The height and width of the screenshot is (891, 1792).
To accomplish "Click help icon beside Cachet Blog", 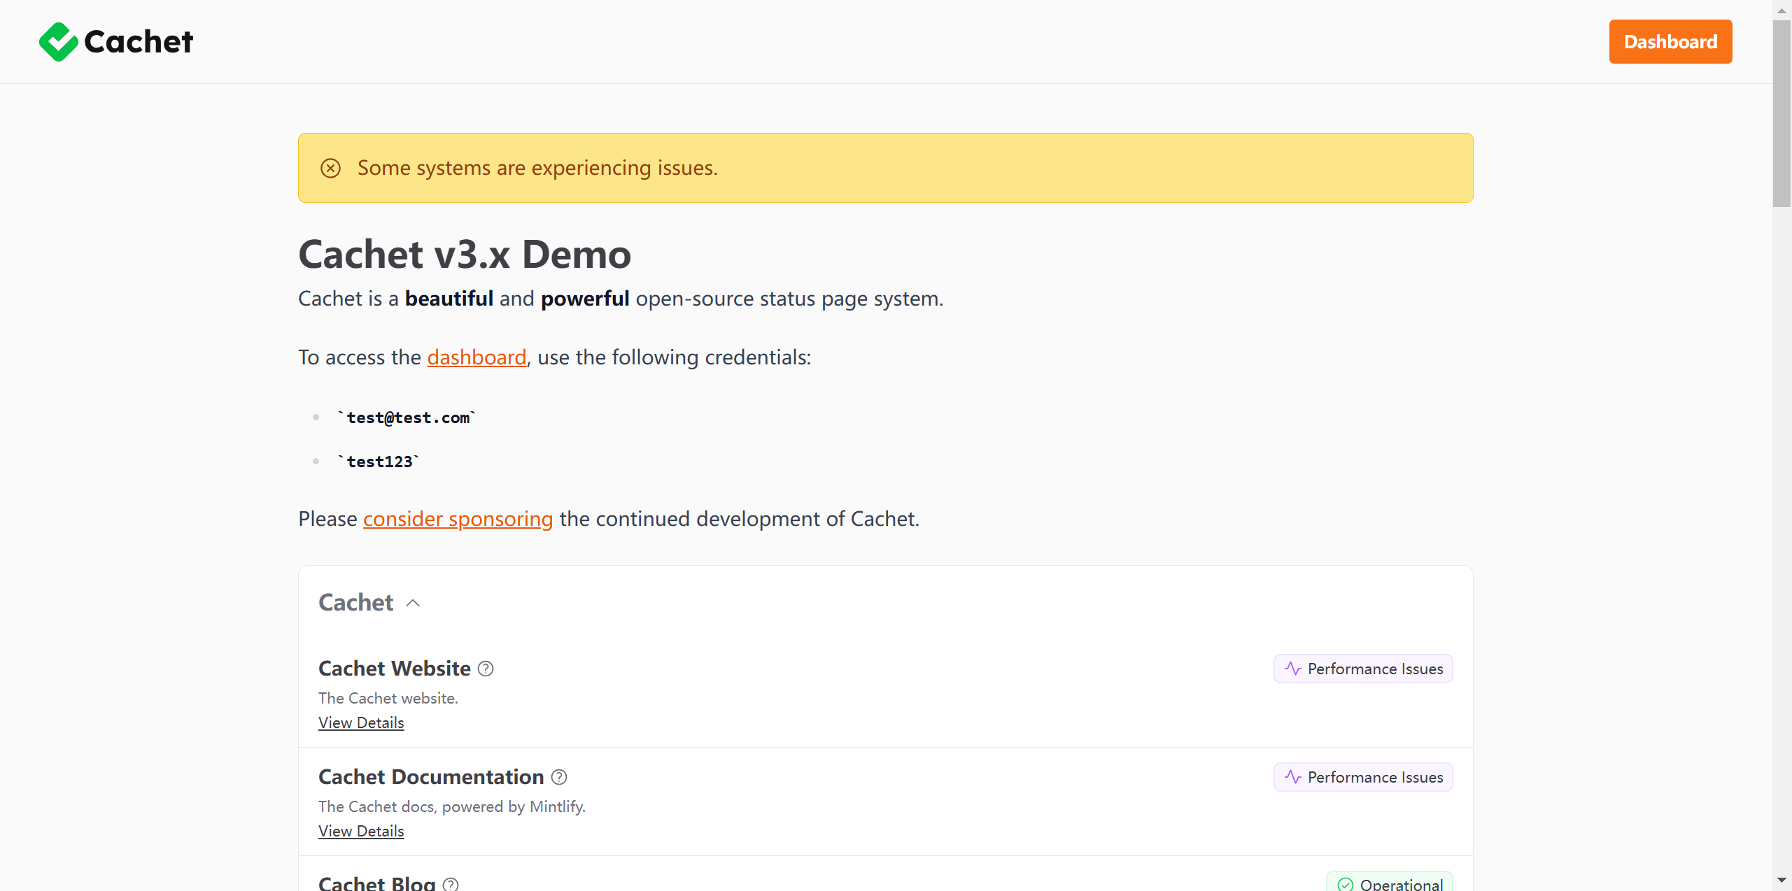I will [451, 884].
